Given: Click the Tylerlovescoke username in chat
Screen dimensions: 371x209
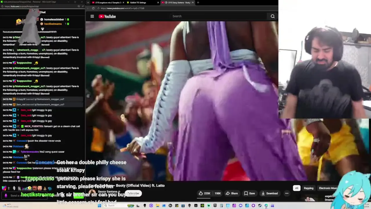Looking at the screenshot, I should (30, 152).
